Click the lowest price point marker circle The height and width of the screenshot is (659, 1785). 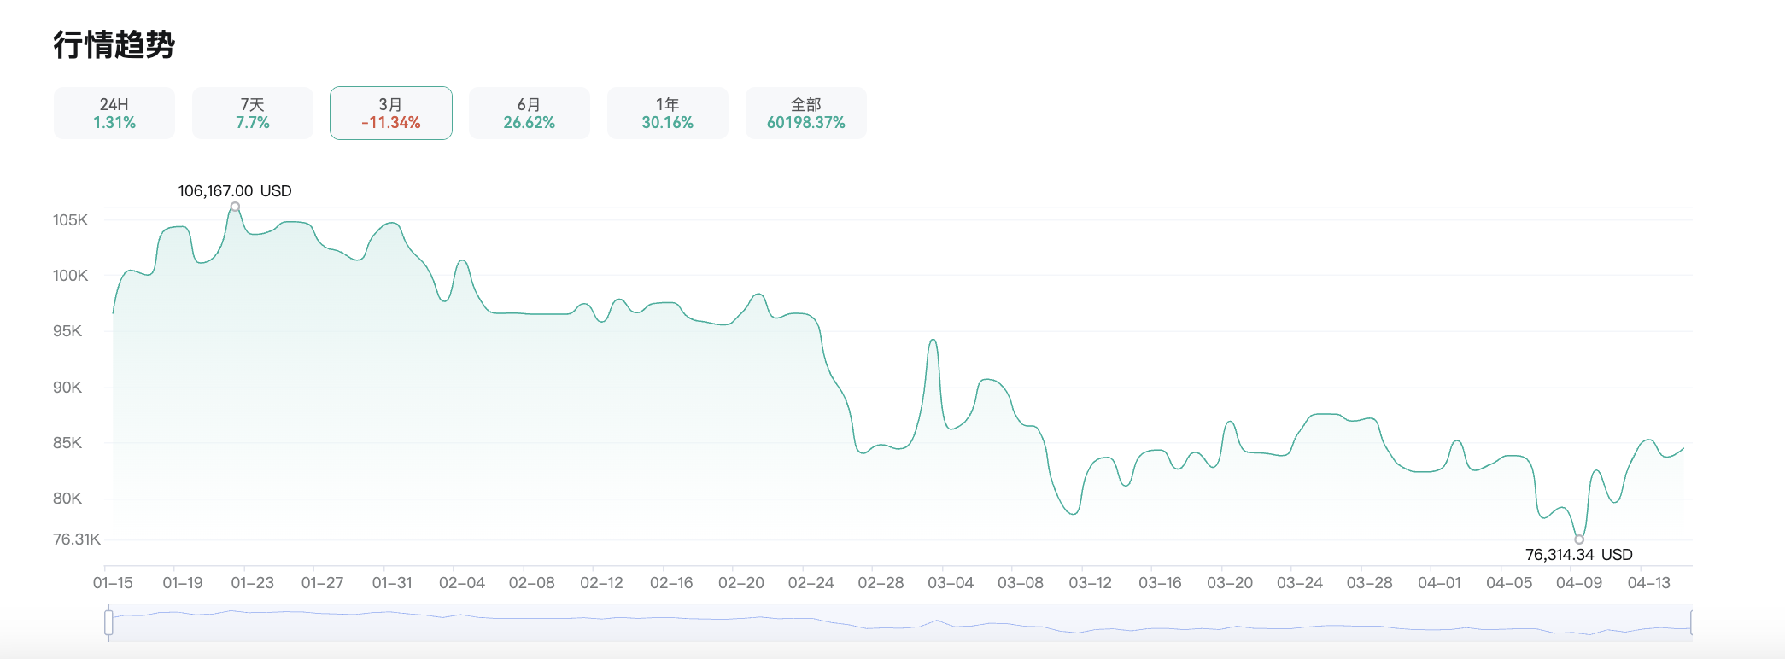pyautogui.click(x=1579, y=539)
